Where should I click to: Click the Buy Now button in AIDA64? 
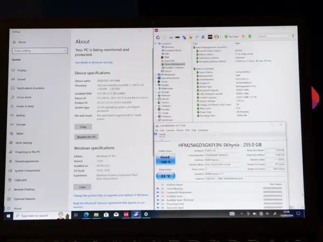click(x=231, y=37)
